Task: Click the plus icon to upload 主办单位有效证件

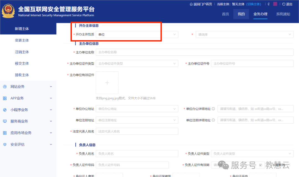Action: click(x=107, y=83)
